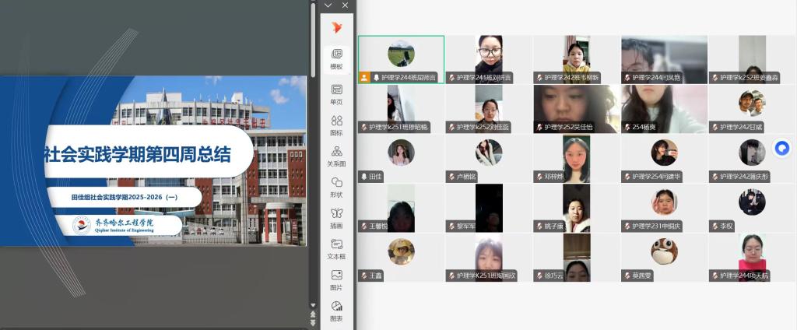Open the 图标 (Icons) library
The width and height of the screenshot is (797, 330).
click(x=336, y=125)
